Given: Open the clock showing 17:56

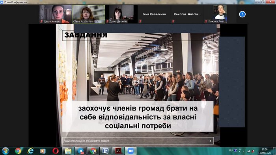Looking at the screenshot, I should tap(265, 151).
